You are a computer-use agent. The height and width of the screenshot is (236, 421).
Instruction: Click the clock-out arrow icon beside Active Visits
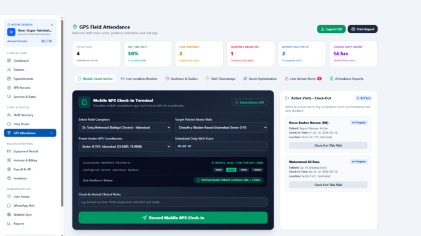(x=287, y=98)
